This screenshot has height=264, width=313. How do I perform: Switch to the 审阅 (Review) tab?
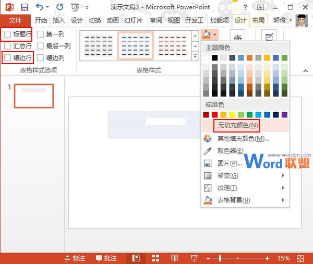[156, 20]
